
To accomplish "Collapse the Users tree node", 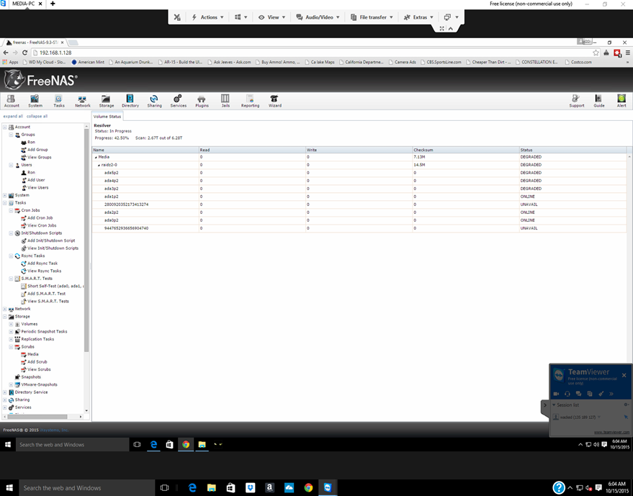I will 11,165.
